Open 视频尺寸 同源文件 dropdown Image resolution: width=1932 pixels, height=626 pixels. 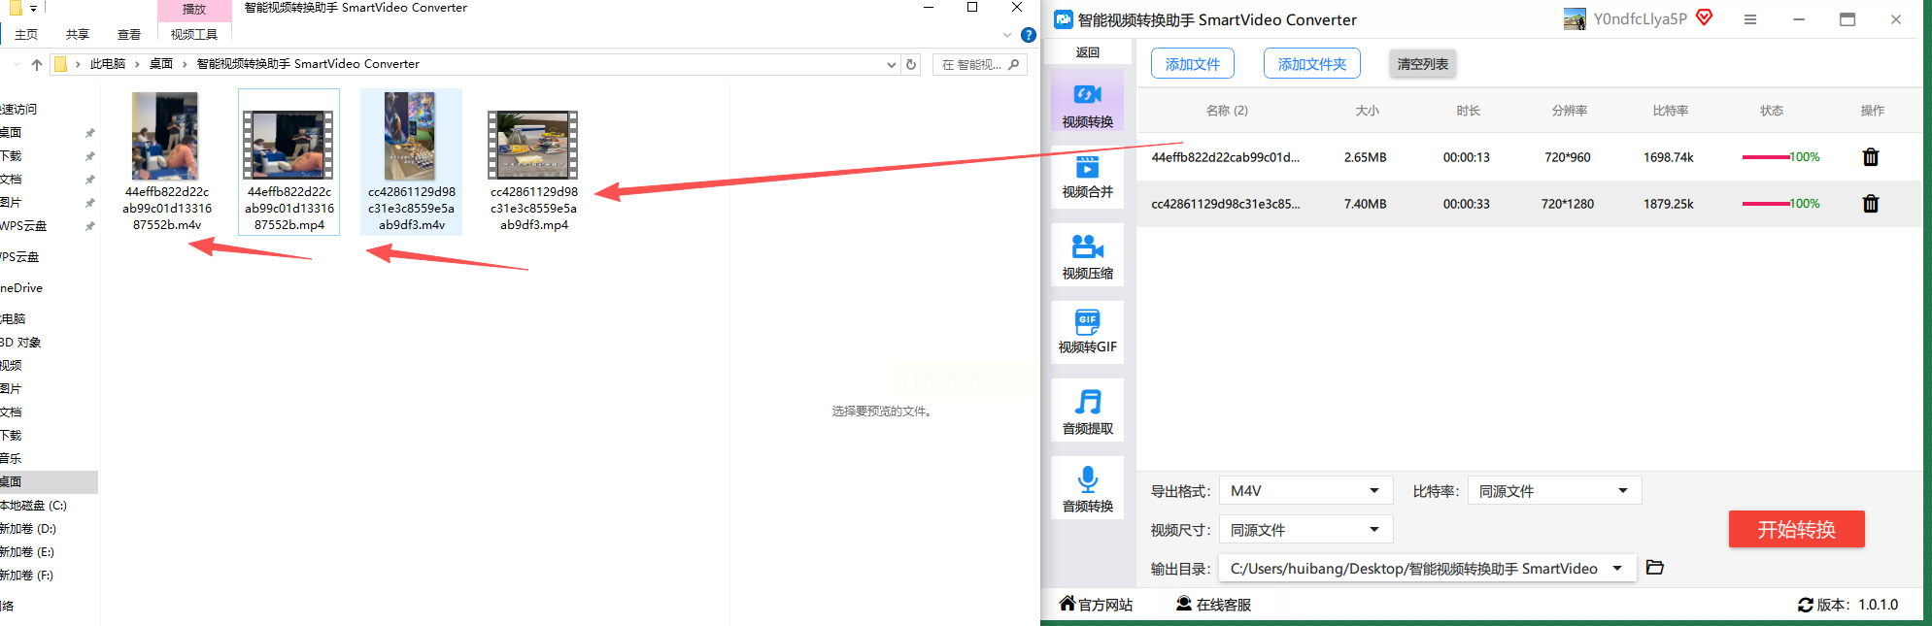[x=1305, y=530]
